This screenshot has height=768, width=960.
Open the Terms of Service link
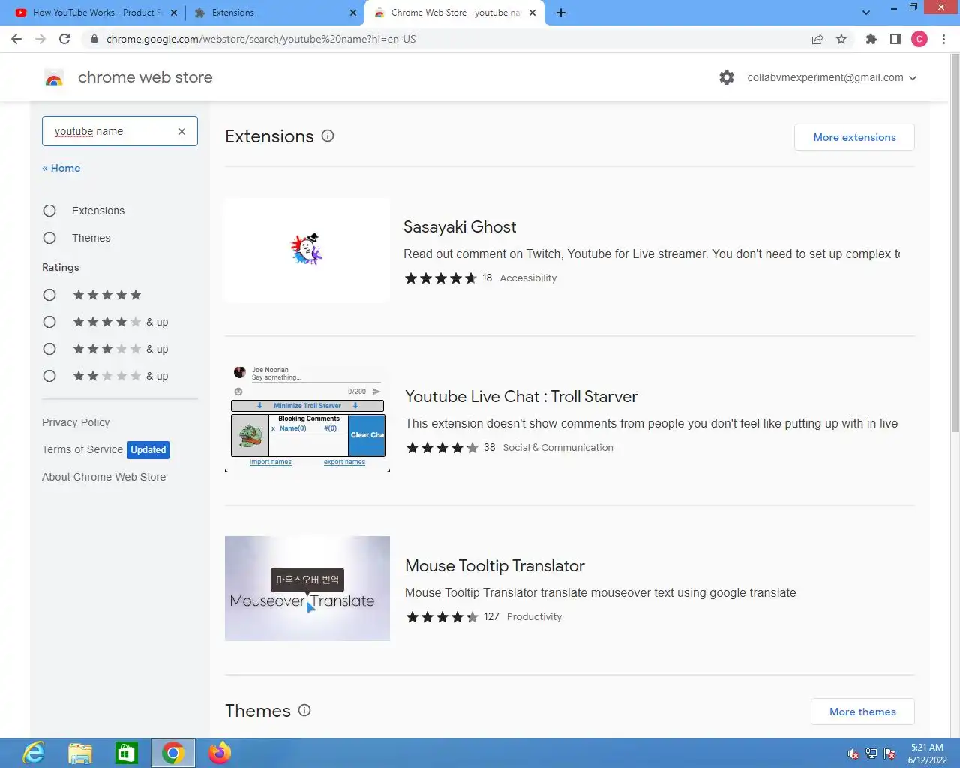point(82,449)
